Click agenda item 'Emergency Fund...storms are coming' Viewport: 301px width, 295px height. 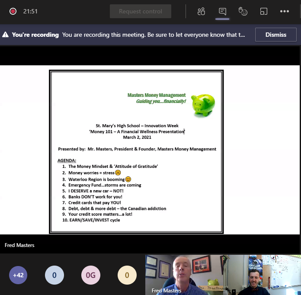[x=105, y=185]
